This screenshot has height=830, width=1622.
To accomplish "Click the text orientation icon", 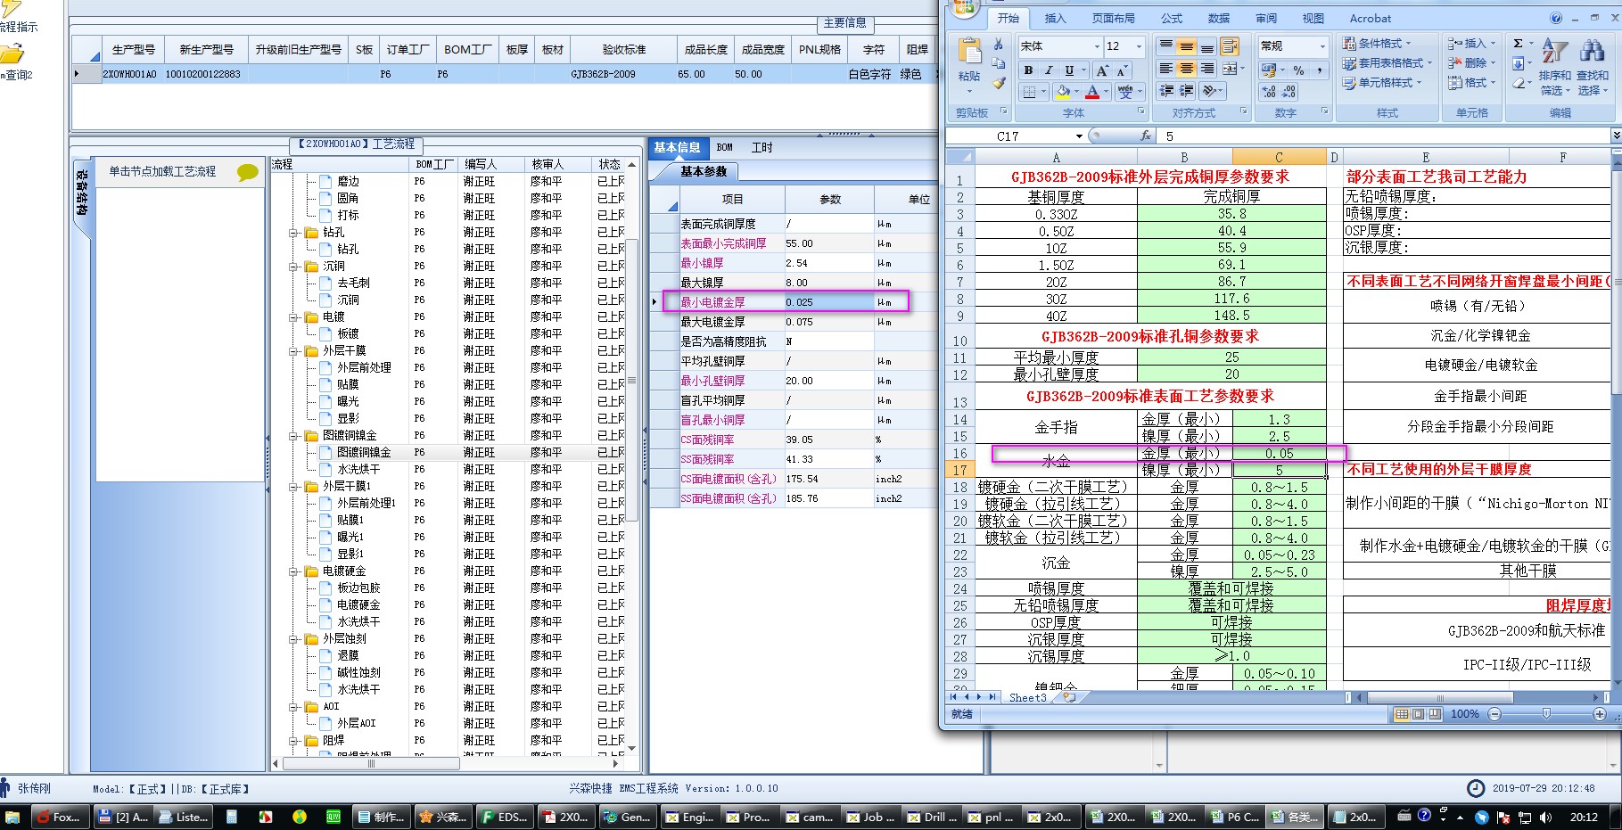I will [x=1209, y=91].
